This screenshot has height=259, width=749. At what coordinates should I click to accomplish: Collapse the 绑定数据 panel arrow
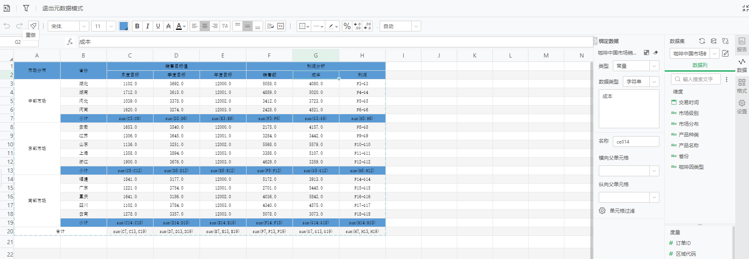[x=595, y=41]
